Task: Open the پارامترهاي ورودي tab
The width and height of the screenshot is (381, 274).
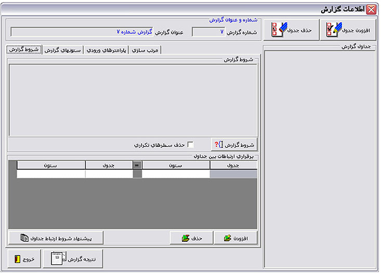Action: 106,50
